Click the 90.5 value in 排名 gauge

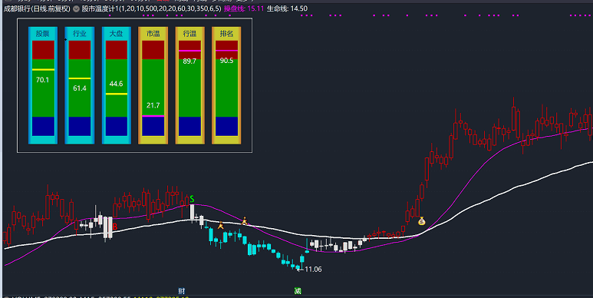226,61
